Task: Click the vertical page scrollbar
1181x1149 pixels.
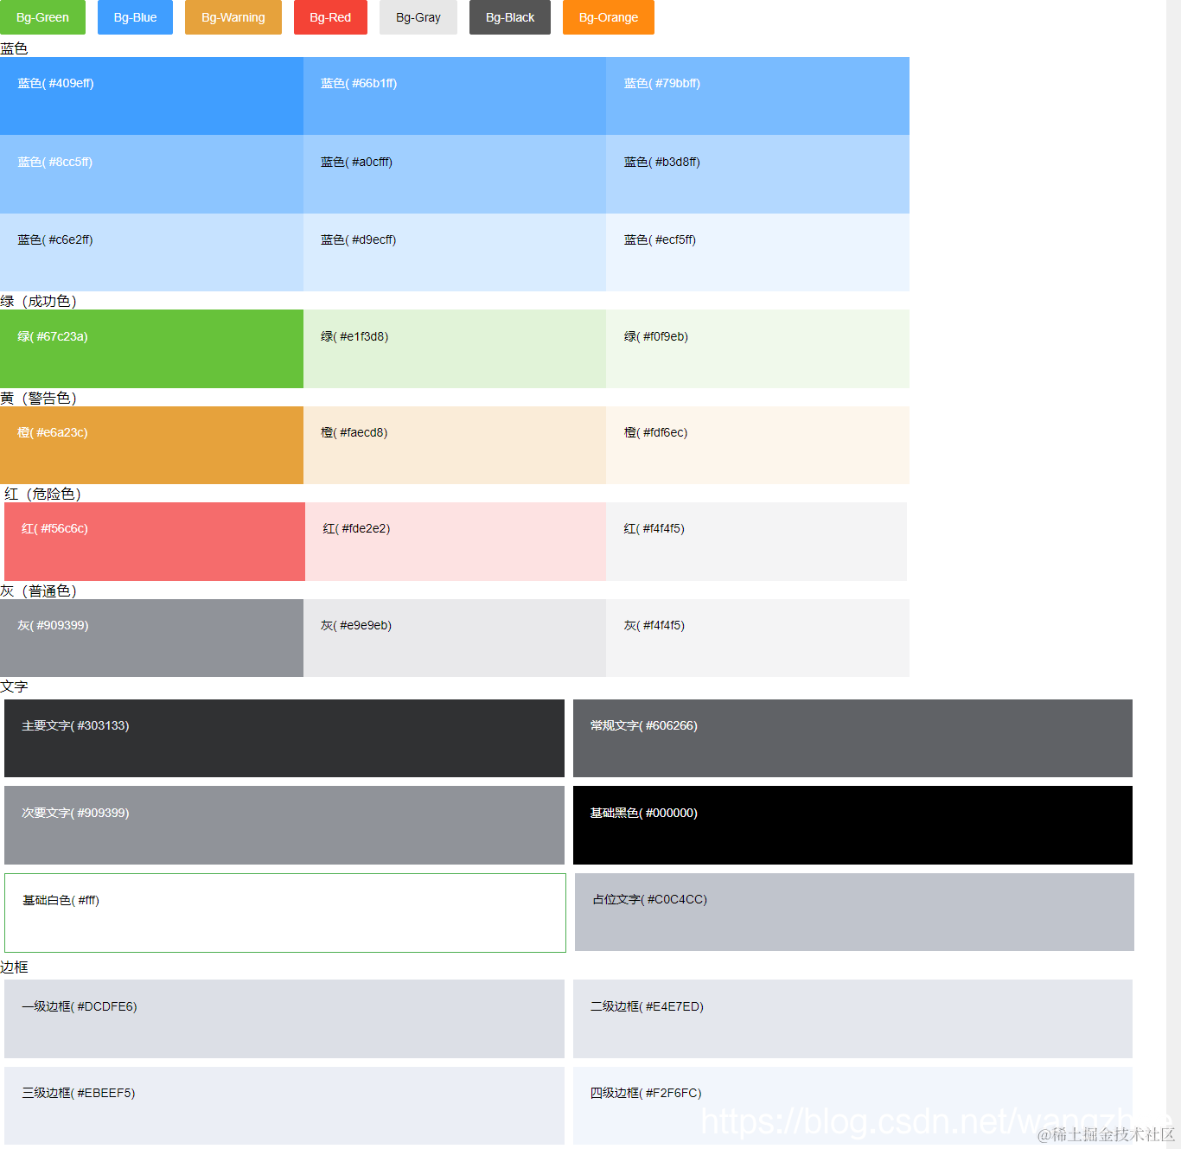Action: (x=1173, y=574)
